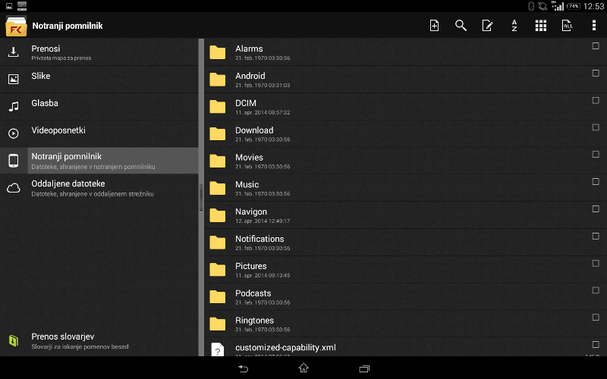Open Videoposnetki in the sidebar
607x379 pixels.
(x=99, y=133)
